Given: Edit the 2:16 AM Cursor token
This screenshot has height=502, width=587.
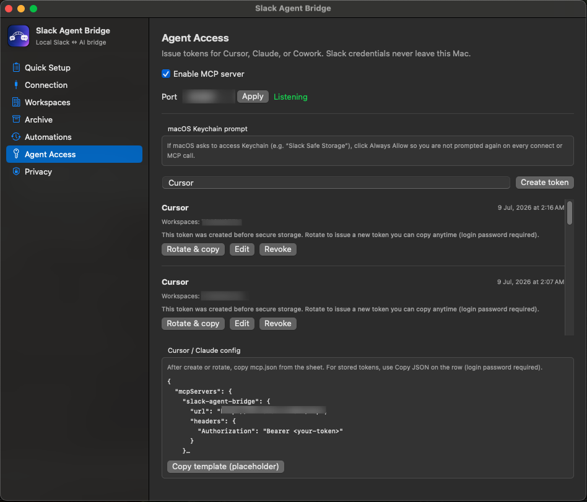Looking at the screenshot, I should click(242, 249).
